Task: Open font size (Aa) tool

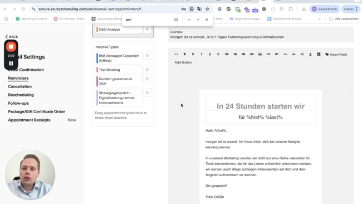Action: coord(293,54)
